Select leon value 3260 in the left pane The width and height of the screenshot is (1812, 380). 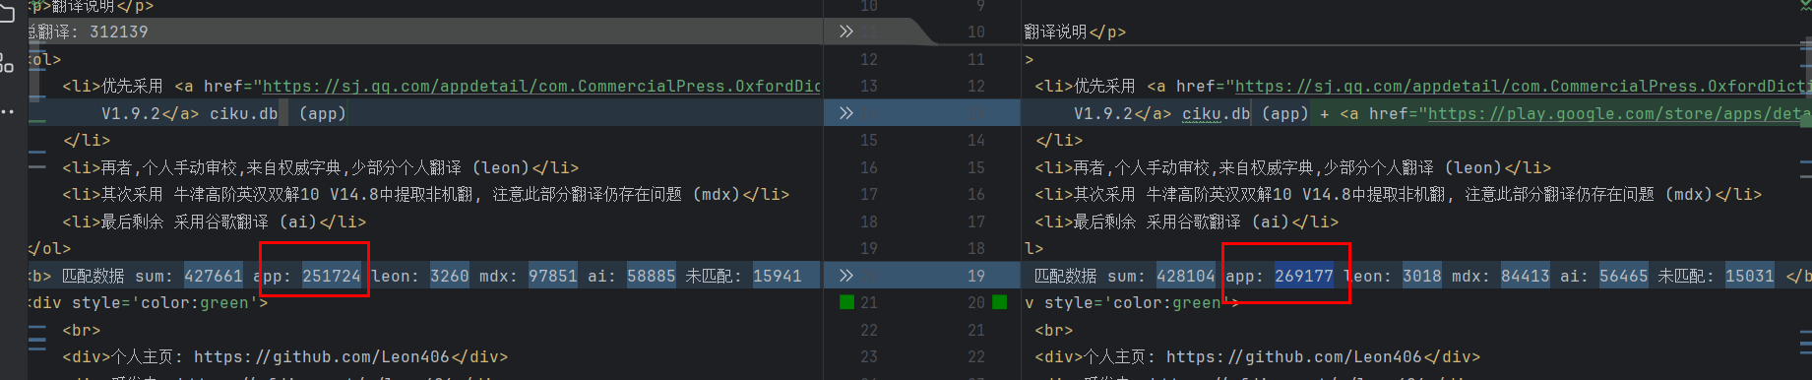(449, 277)
